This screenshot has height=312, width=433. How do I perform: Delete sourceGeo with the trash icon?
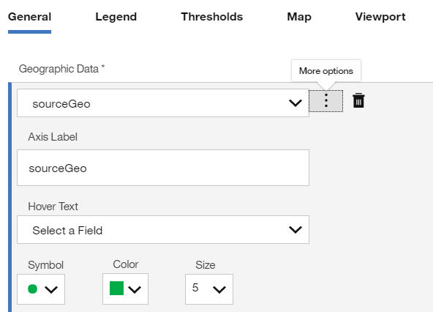tap(358, 100)
